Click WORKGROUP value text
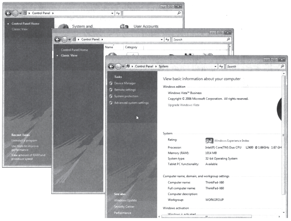 click(x=214, y=200)
